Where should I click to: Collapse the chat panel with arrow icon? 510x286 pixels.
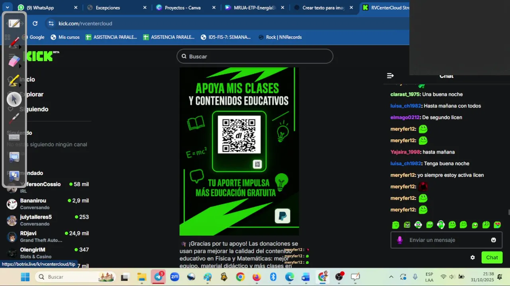pyautogui.click(x=390, y=75)
